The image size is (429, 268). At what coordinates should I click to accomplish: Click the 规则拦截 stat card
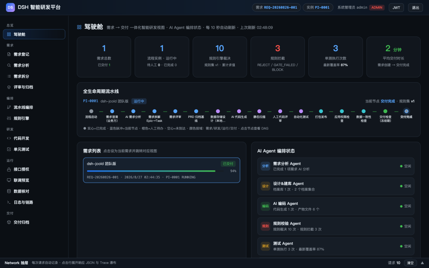[x=277, y=57]
